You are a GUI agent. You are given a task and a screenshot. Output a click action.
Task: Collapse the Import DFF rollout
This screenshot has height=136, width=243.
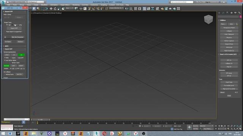[9, 11]
